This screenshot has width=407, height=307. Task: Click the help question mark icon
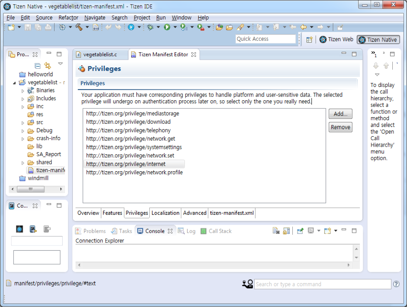click(x=396, y=284)
